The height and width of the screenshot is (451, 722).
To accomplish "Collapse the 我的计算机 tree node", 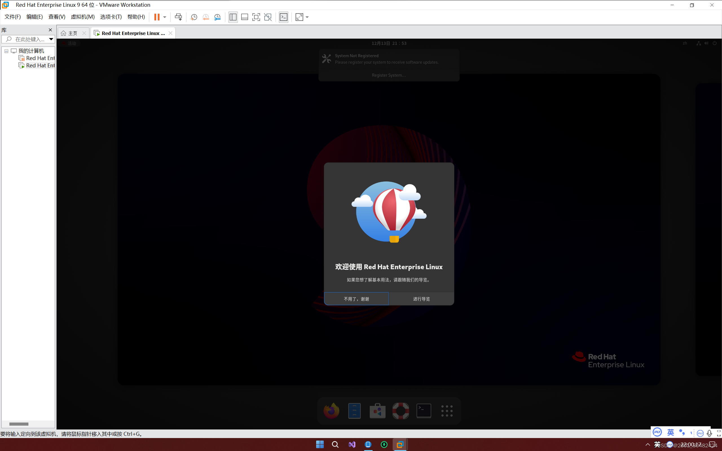I will coord(6,51).
